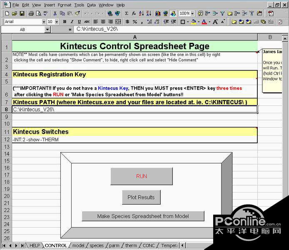Viewport: 289px width, 250px height.
Task: Expand the Fill Color dropdown arrow
Action: coord(199,22)
